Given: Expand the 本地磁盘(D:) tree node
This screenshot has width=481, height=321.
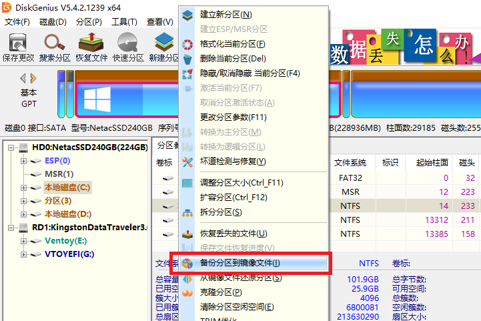Looking at the screenshot, I should pos(23,214).
